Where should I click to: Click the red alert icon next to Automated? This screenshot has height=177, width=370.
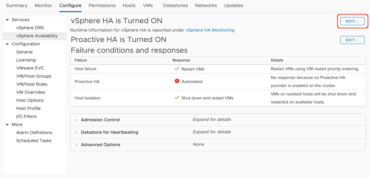[x=177, y=81]
